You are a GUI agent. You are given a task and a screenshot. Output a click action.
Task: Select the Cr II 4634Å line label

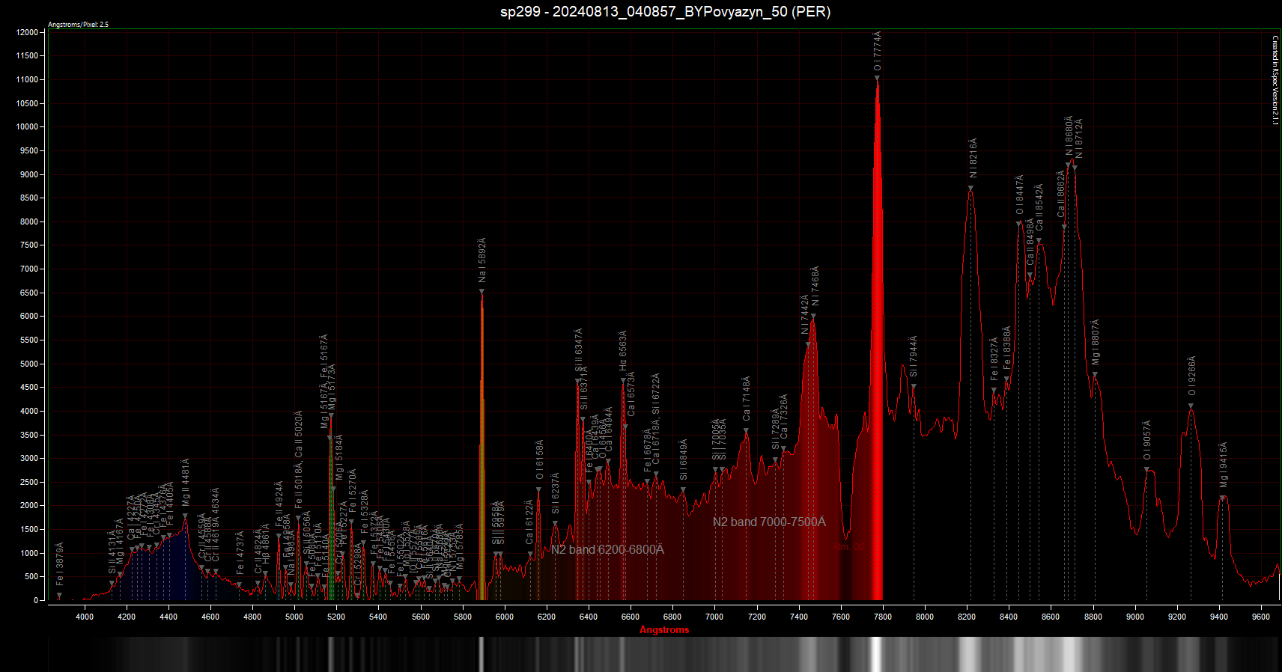(x=216, y=525)
